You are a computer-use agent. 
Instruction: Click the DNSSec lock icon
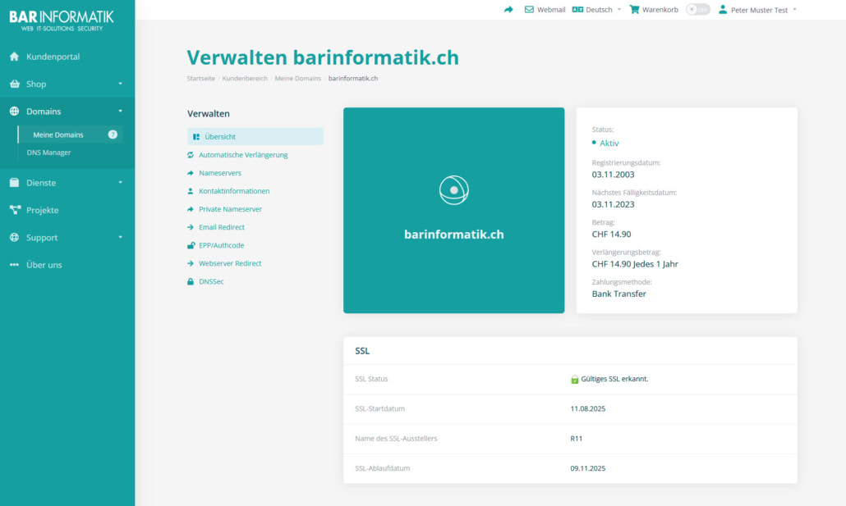pyautogui.click(x=191, y=281)
